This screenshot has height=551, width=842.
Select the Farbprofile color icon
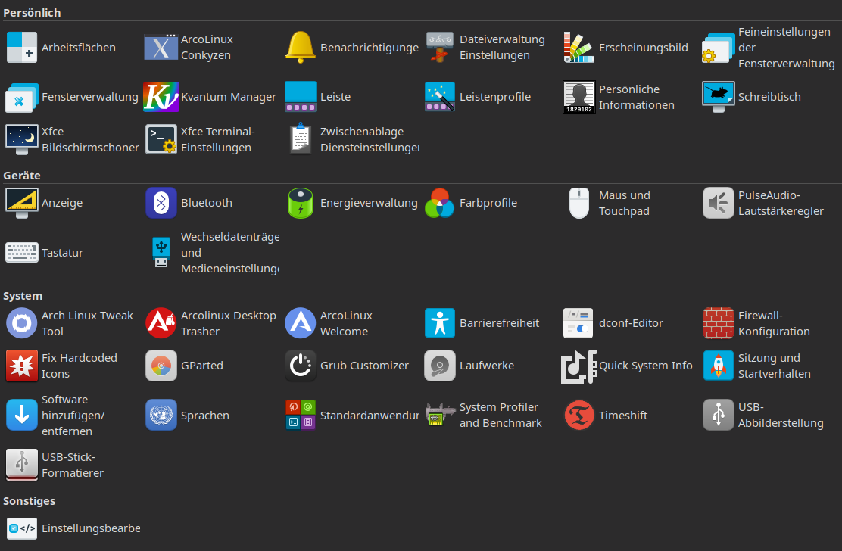pyautogui.click(x=439, y=203)
